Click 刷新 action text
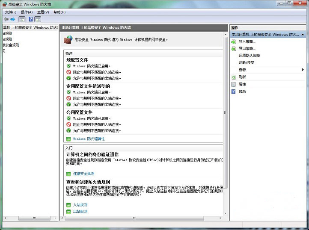This screenshot has height=230, width=309. pyautogui.click(x=242, y=77)
